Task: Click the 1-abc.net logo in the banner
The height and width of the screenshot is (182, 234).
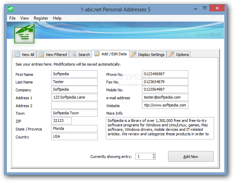Action: point(208,35)
